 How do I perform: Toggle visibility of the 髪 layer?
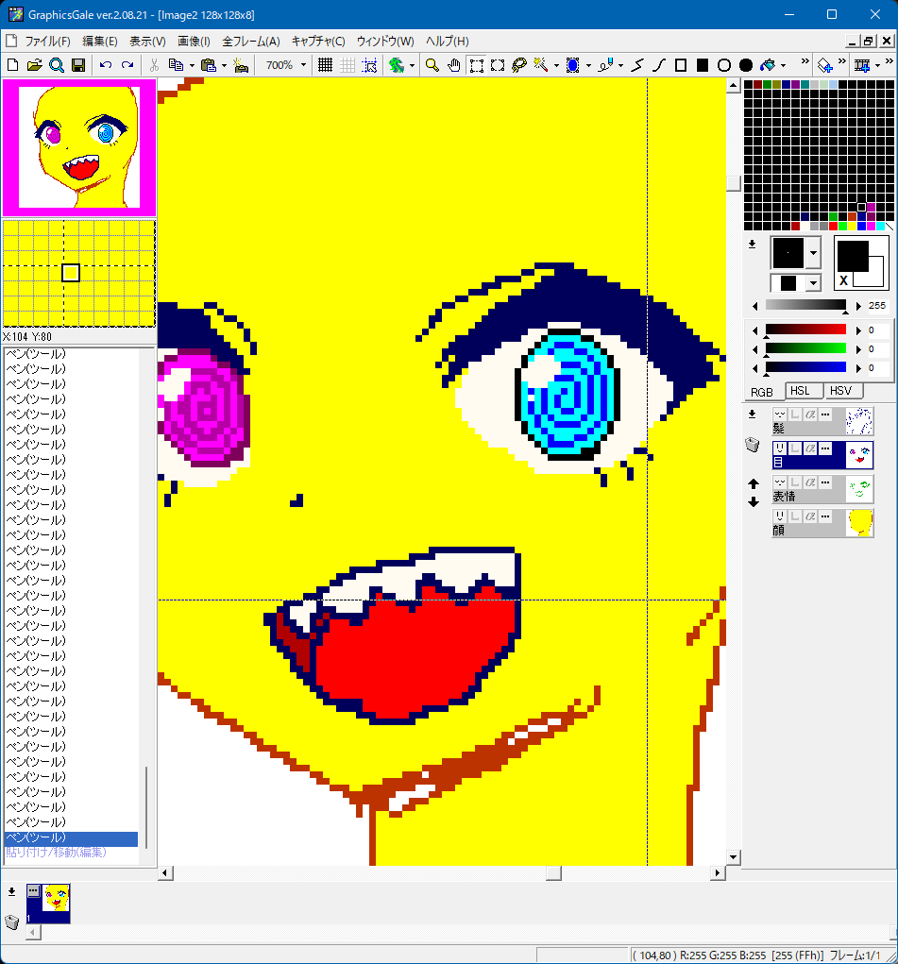pos(780,415)
